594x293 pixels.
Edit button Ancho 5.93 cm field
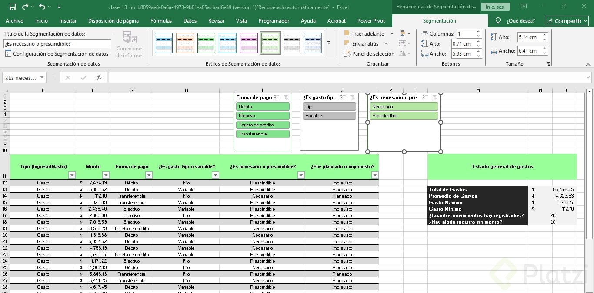tap(463, 54)
